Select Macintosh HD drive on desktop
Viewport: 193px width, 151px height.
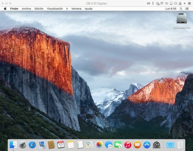pos(182,20)
